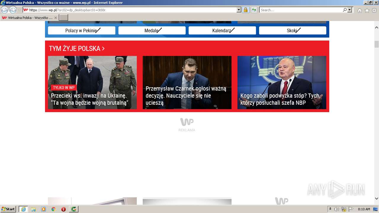379x213 pixels.
Task: Click the Refresh page icon
Action: point(254,10)
